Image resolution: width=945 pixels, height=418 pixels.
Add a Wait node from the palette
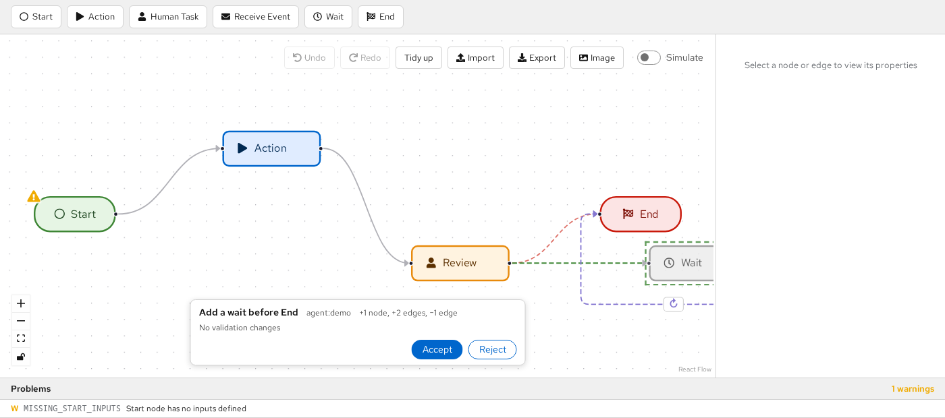tap(328, 17)
